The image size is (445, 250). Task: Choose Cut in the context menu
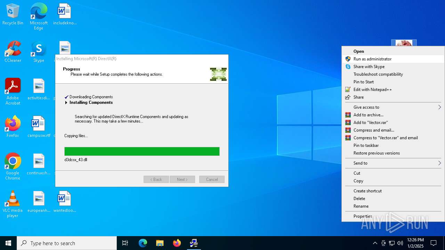[x=393, y=173]
